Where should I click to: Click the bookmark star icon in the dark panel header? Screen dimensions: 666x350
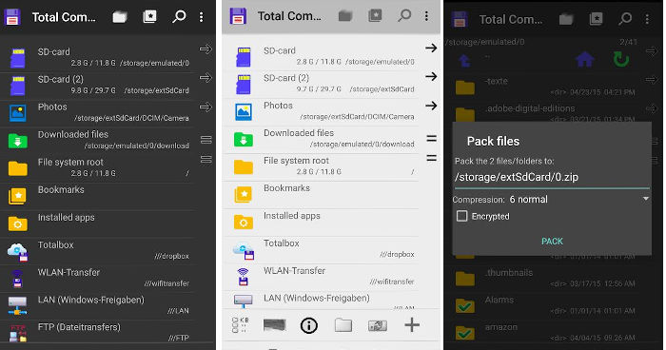[149, 17]
